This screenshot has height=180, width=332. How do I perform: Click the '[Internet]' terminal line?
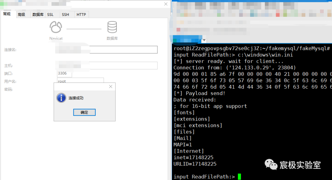click(189, 151)
